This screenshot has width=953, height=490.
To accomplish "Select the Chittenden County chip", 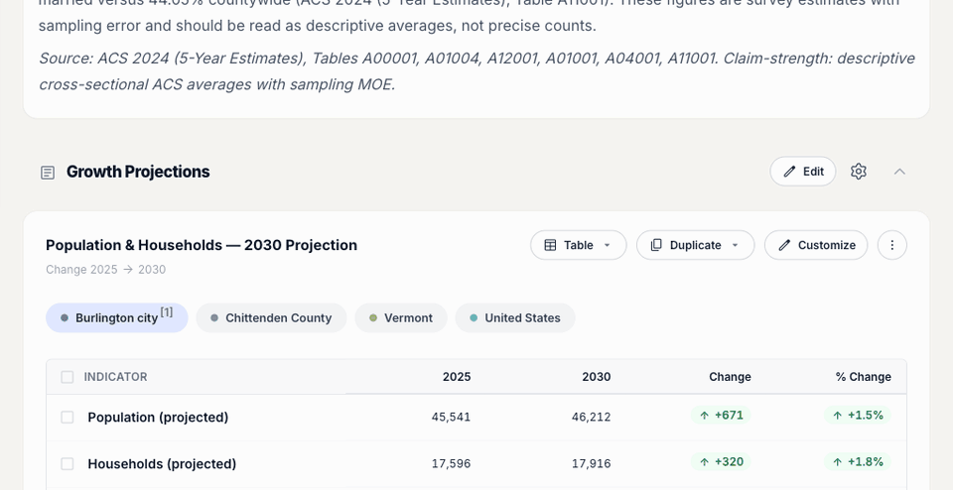I will coord(271,318).
